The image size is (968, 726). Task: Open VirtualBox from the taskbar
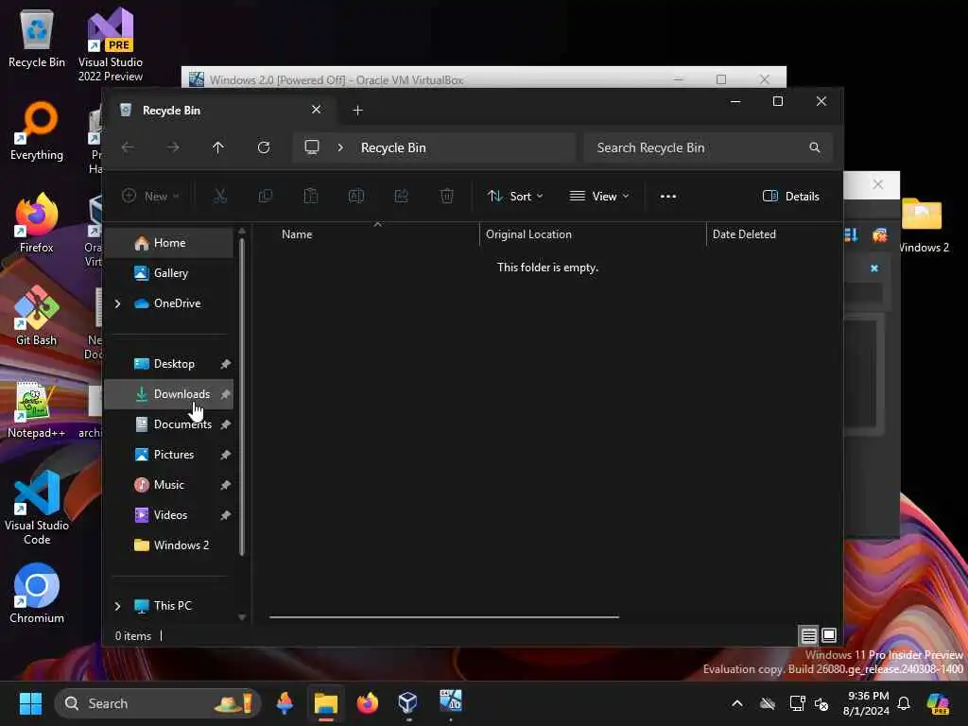coord(408,703)
